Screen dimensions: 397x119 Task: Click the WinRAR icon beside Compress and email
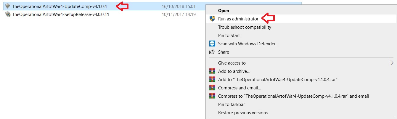point(212,88)
